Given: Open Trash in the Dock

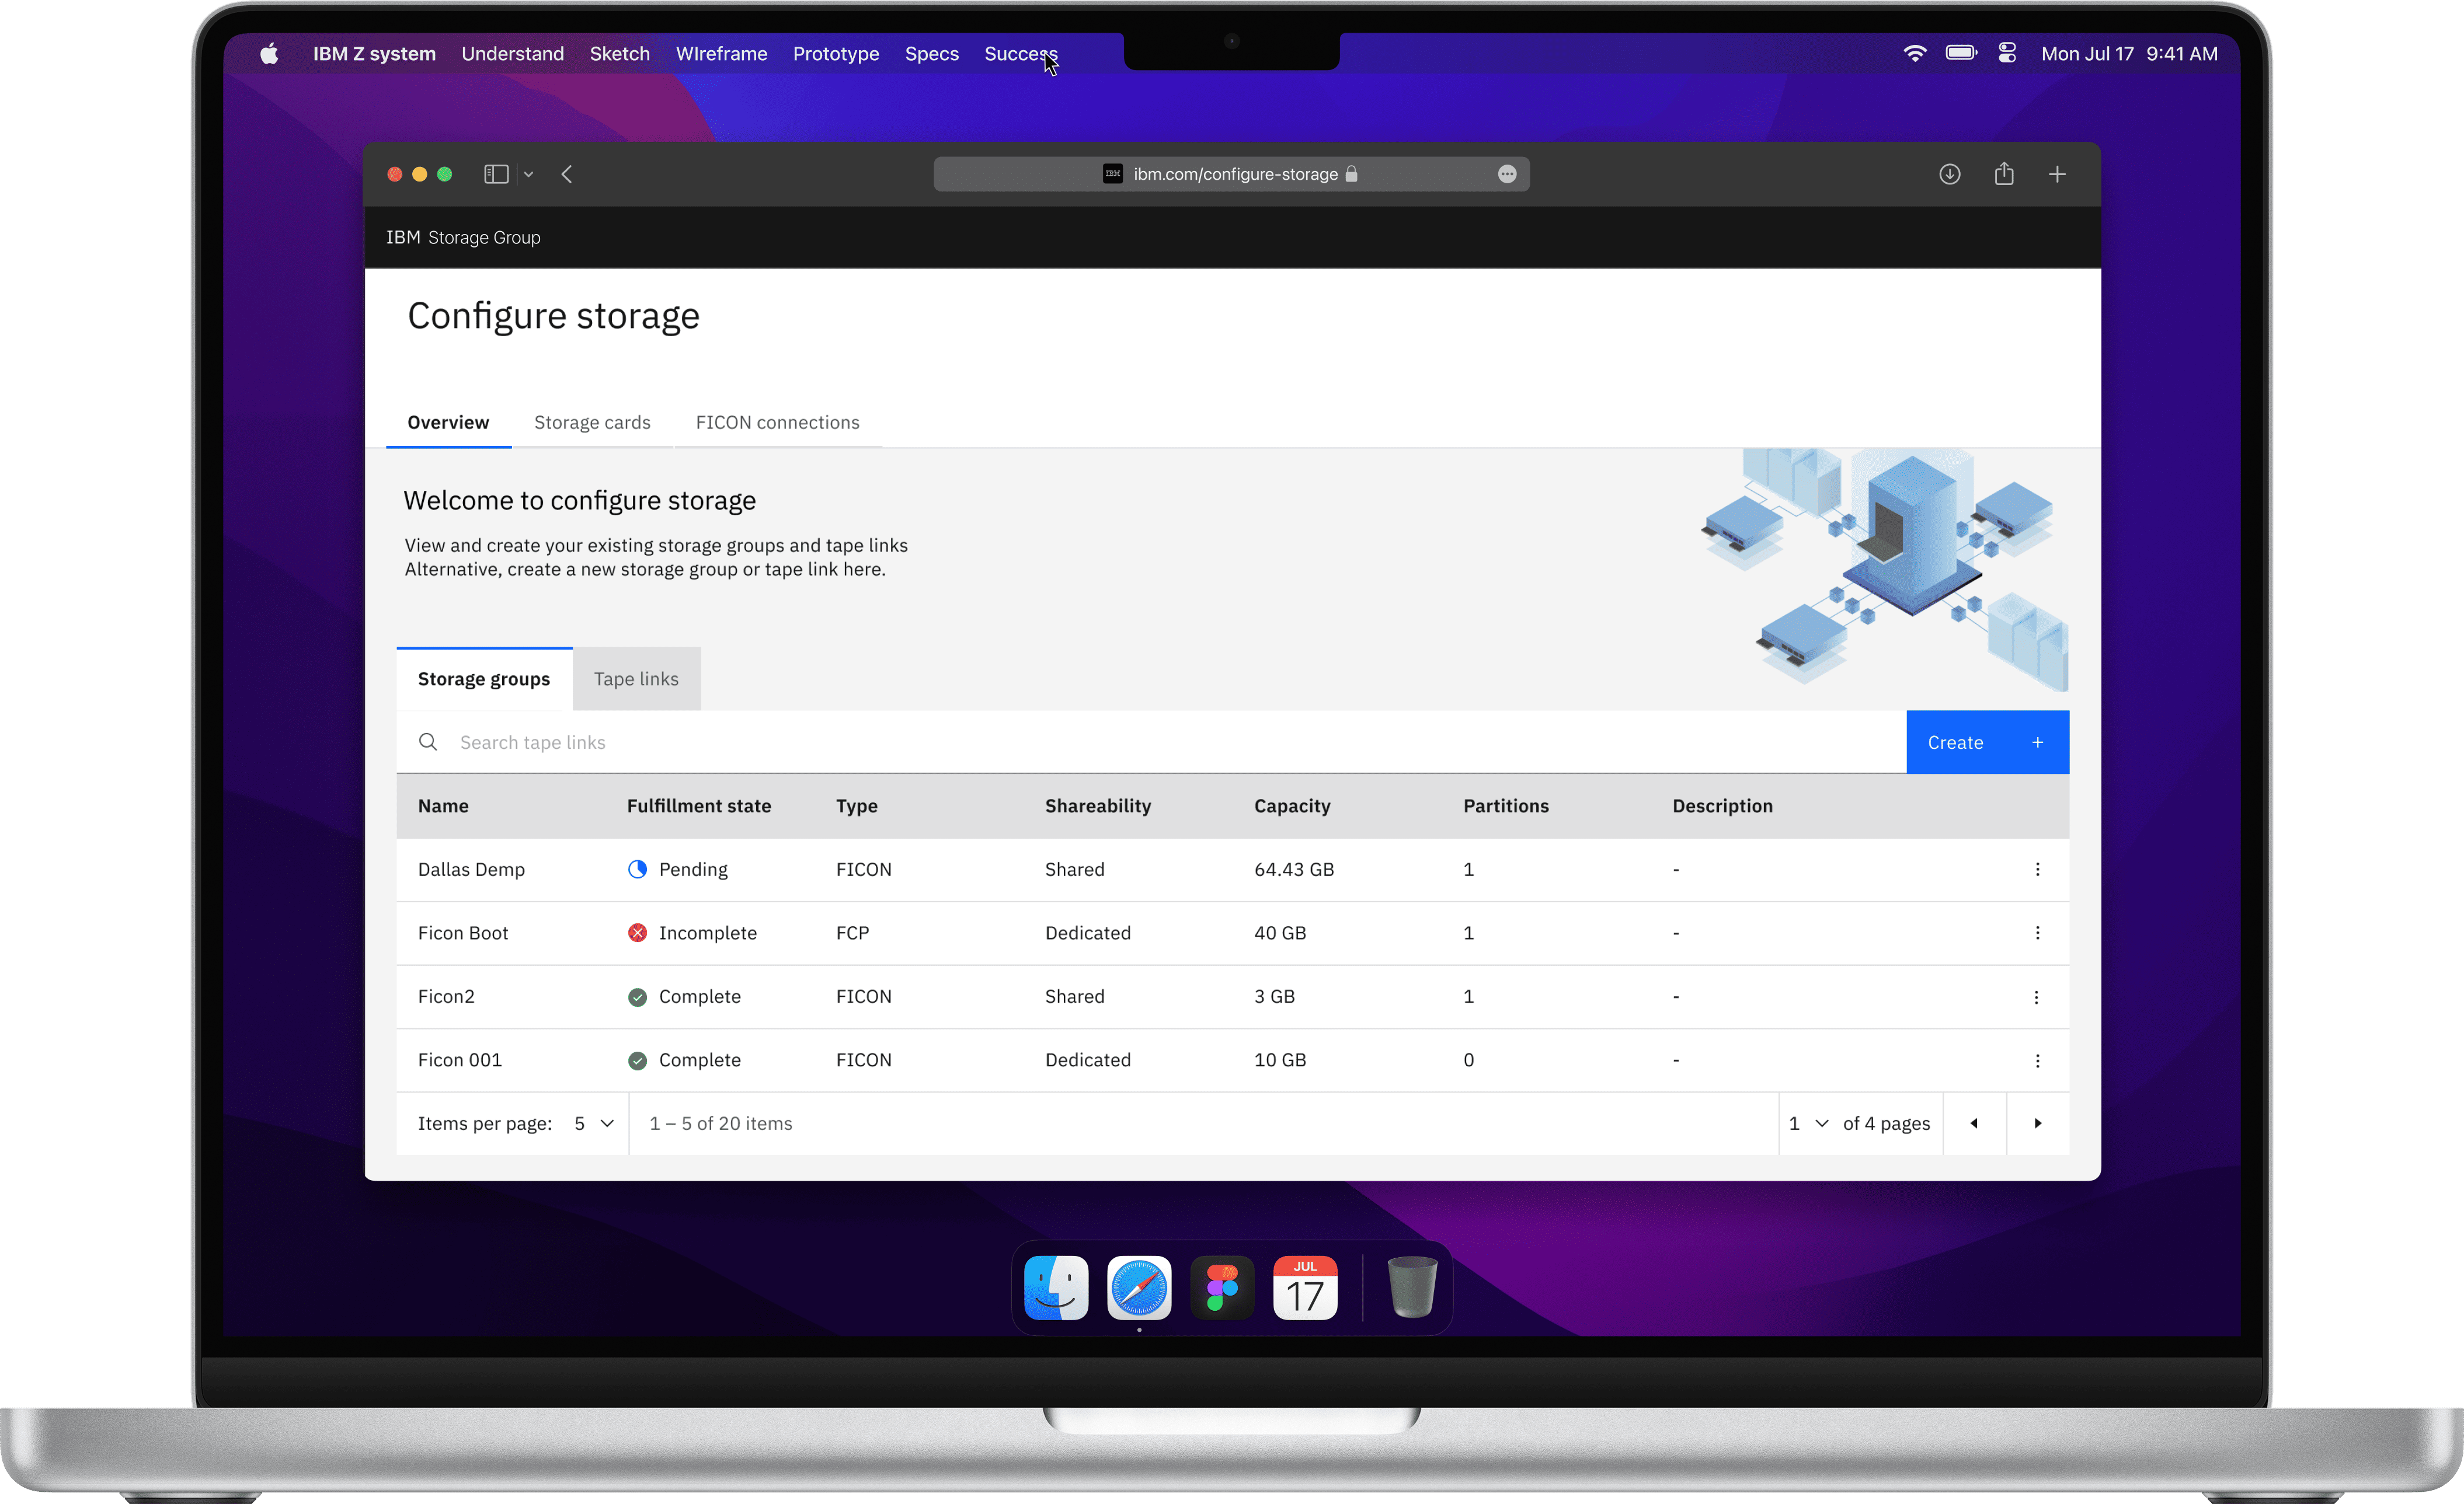Looking at the screenshot, I should click(x=1412, y=1287).
